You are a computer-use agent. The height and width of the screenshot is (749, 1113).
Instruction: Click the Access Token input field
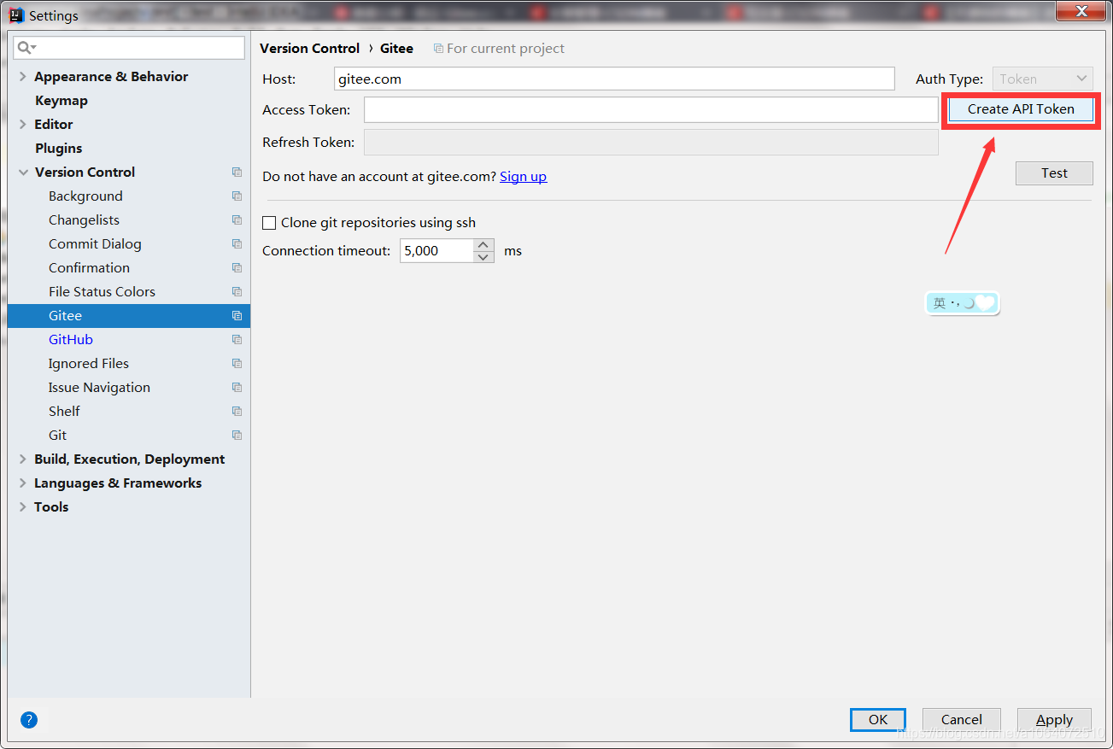[651, 109]
